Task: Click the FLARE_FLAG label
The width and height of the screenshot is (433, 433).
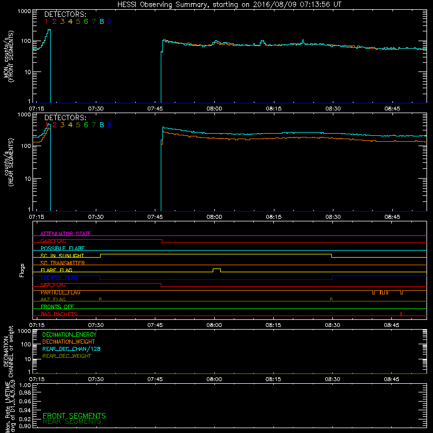Action: point(56,270)
